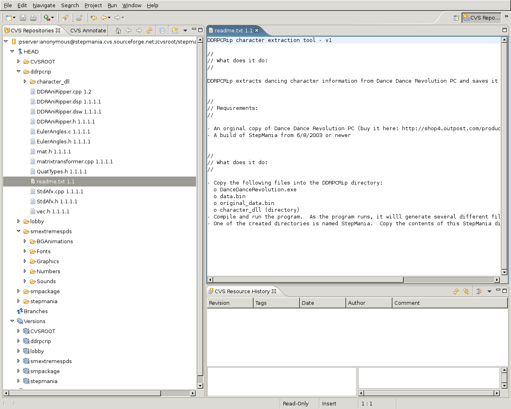Click the Comment column header

450,303
